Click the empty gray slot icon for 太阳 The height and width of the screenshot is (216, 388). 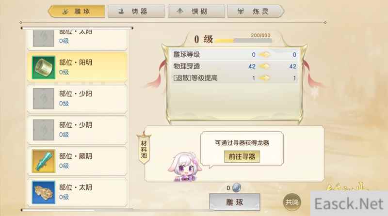pyautogui.click(x=44, y=39)
